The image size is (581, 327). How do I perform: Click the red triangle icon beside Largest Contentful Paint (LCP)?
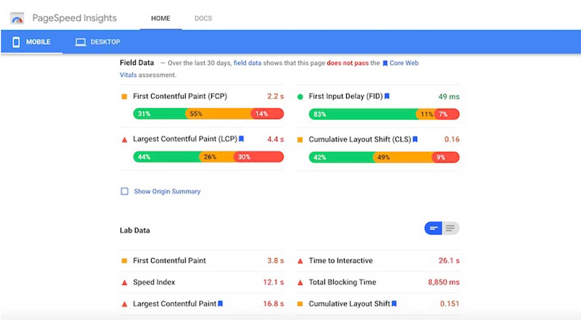[x=124, y=140]
